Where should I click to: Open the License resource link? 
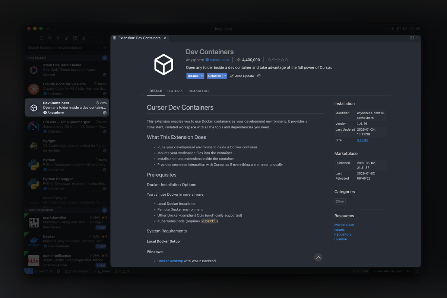click(340, 239)
